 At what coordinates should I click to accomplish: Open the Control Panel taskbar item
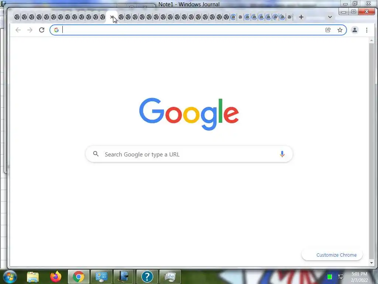pos(102,277)
